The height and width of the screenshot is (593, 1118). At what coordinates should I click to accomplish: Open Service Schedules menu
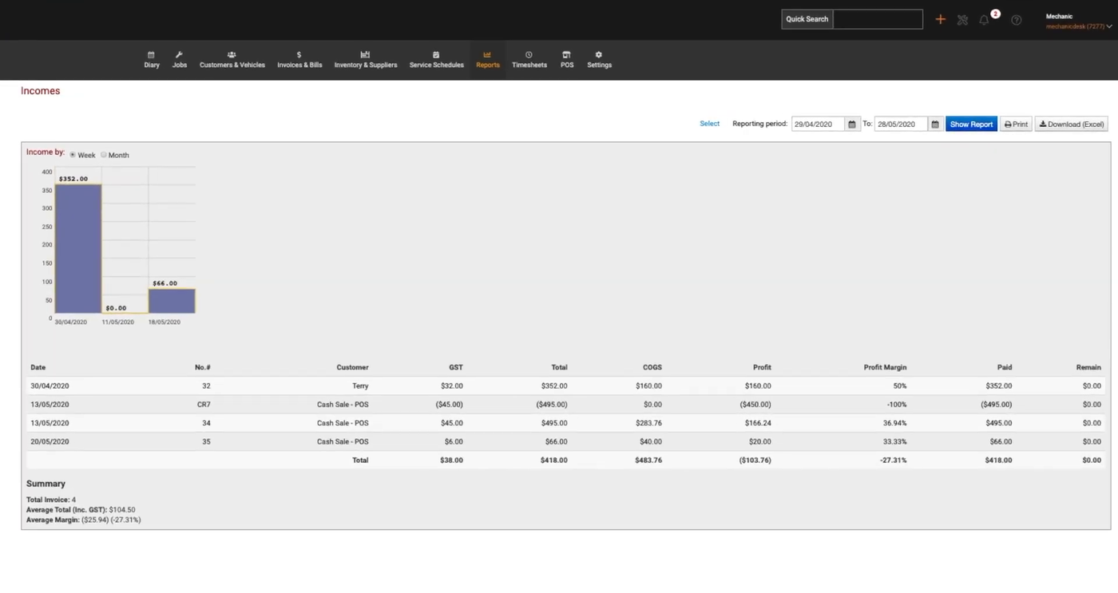(437, 60)
